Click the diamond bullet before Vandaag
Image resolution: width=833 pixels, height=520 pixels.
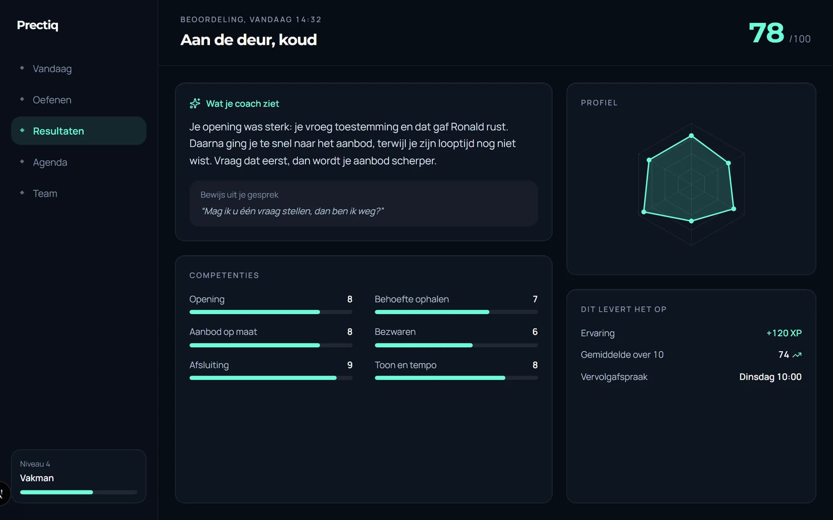(x=22, y=68)
